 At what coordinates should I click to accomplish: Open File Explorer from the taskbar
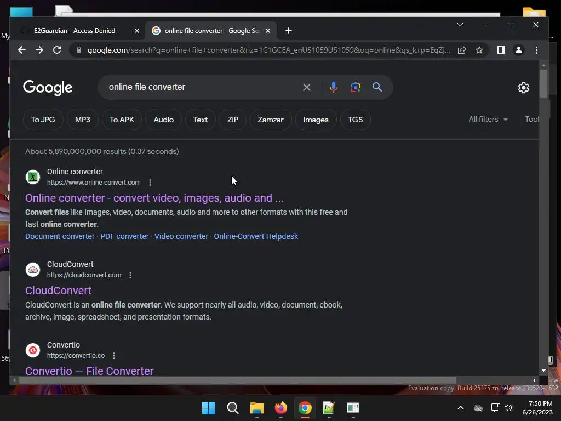(256, 408)
